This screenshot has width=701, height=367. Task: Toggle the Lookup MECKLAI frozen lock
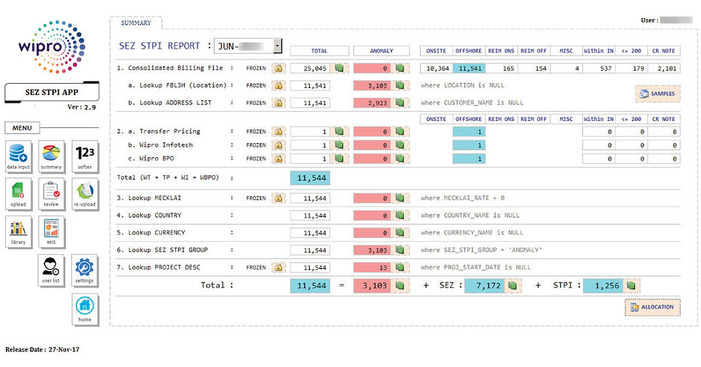278,198
